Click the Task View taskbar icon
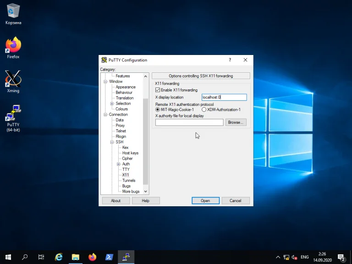The image size is (352, 264). (x=41, y=257)
